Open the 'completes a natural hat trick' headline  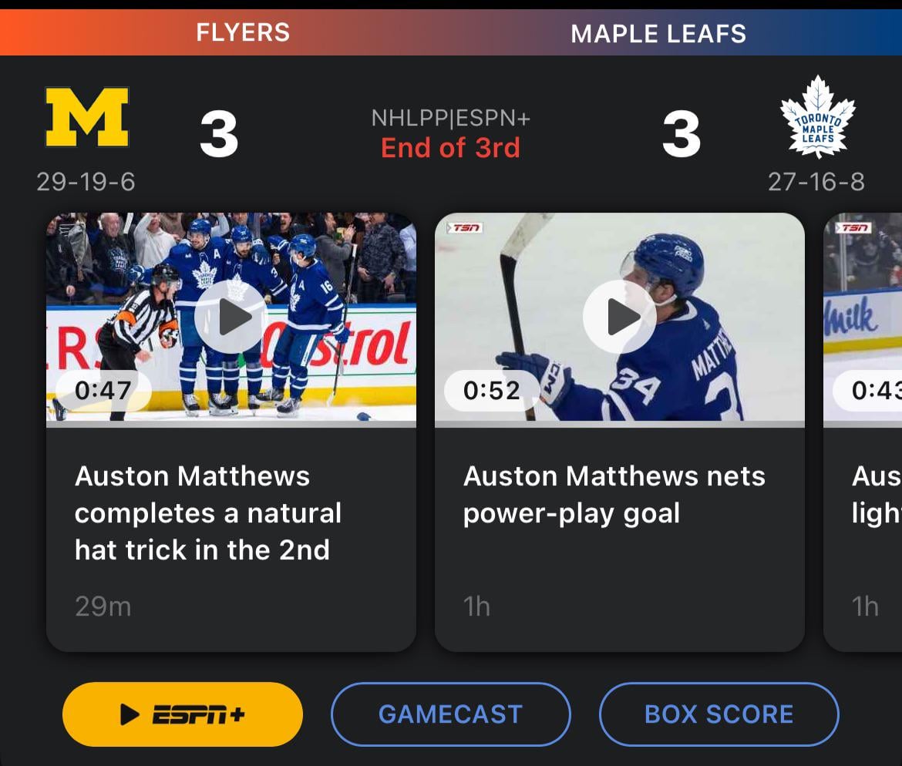coord(207,513)
